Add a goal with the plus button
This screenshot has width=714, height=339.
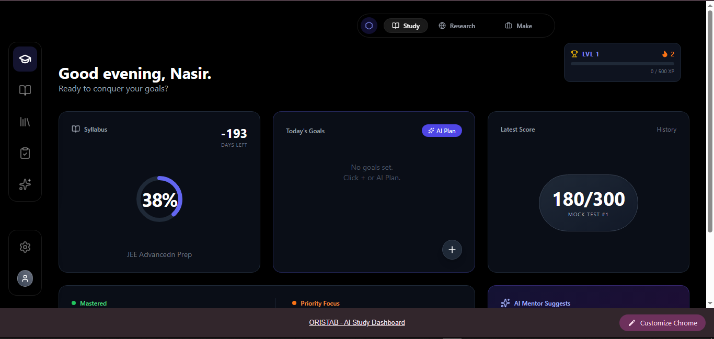pyautogui.click(x=452, y=250)
